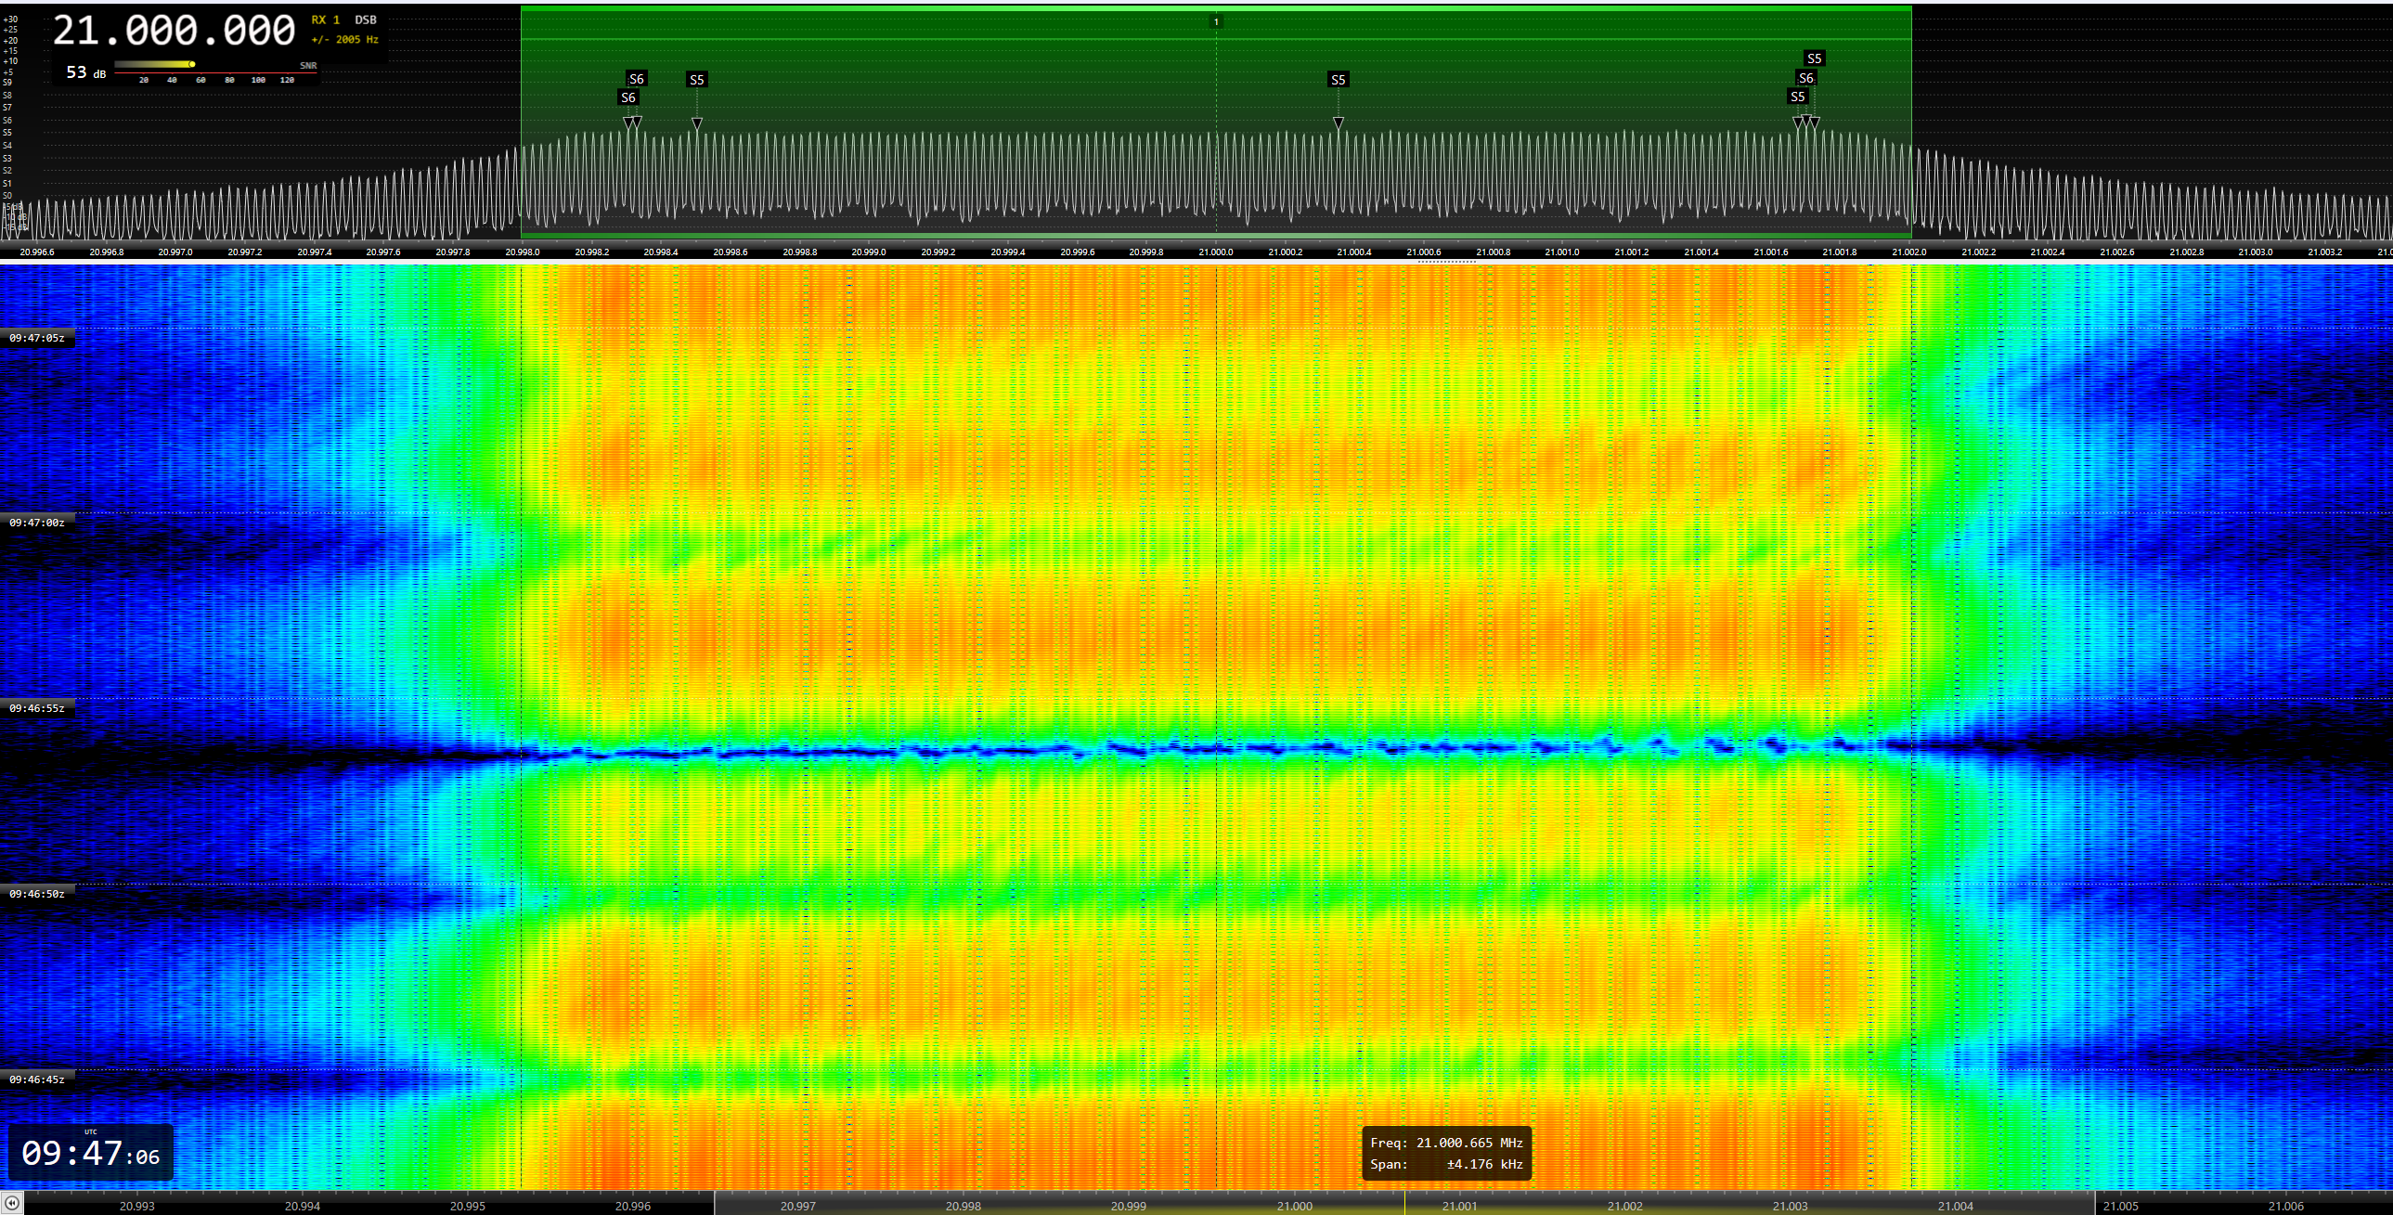2393x1215 pixels.
Task: Click the 09:47:00z waterfall timestamp
Action: point(37,523)
